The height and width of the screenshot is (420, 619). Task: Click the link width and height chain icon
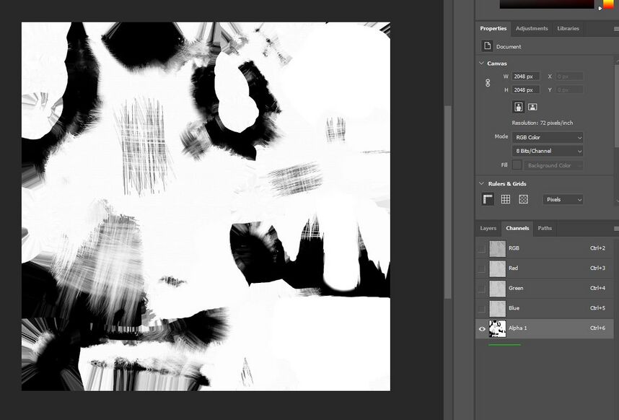pos(488,83)
